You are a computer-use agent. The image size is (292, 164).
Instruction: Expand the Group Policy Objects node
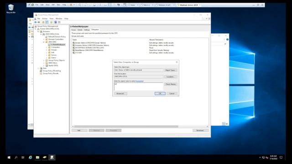click(x=44, y=61)
